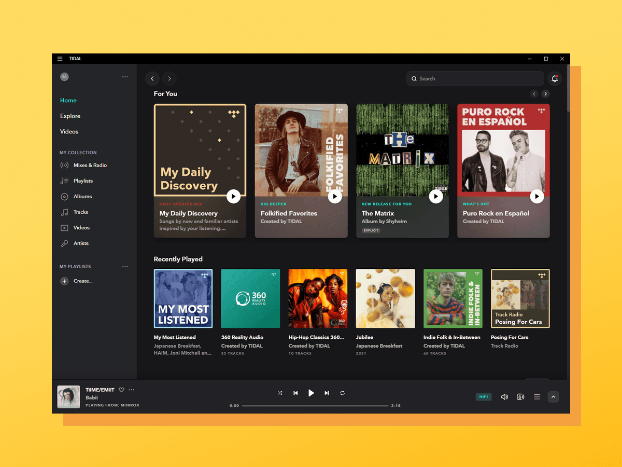Open the My Playlists options menu
Image resolution: width=622 pixels, height=467 pixels.
click(125, 266)
